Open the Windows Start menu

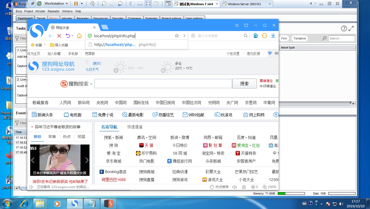coord(7,203)
